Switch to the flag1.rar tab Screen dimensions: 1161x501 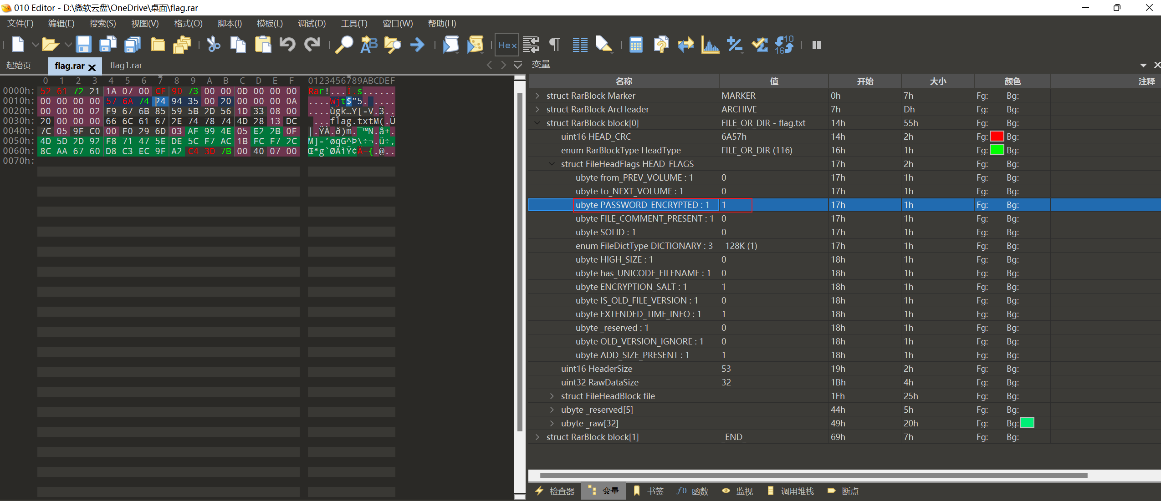pos(126,66)
